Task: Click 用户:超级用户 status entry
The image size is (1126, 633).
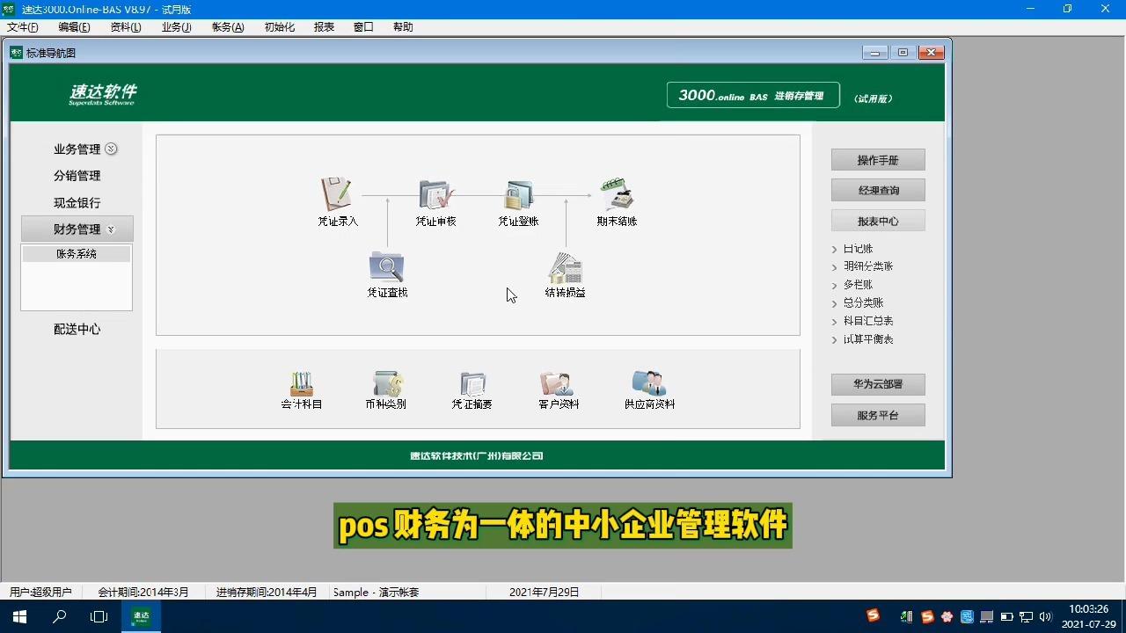Action: tap(40, 593)
